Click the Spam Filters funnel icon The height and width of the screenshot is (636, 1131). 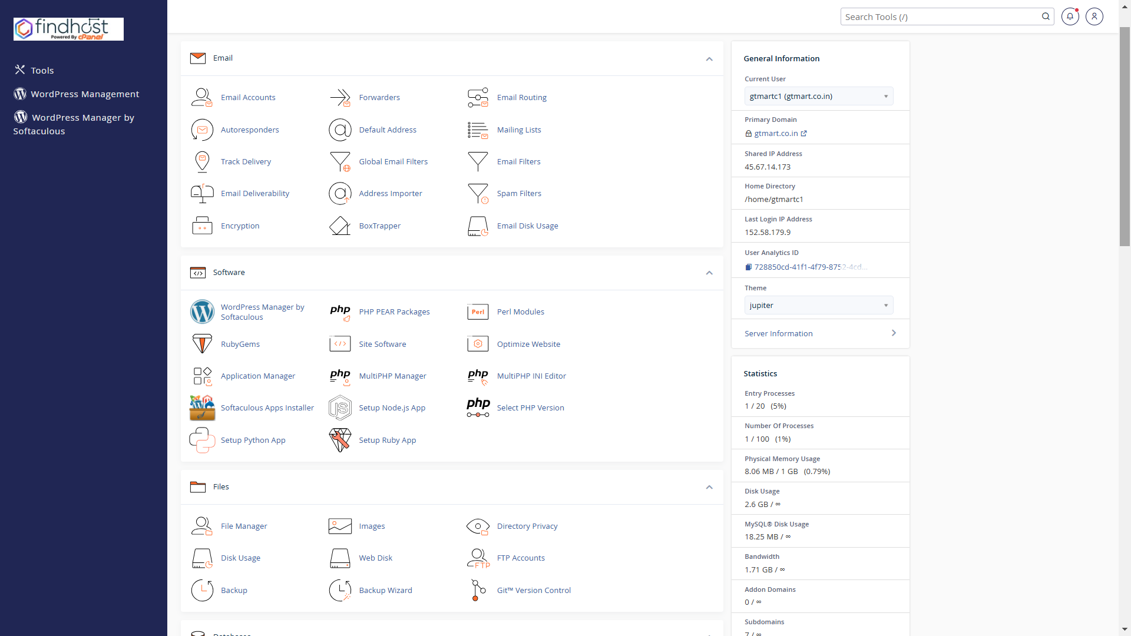(x=478, y=193)
